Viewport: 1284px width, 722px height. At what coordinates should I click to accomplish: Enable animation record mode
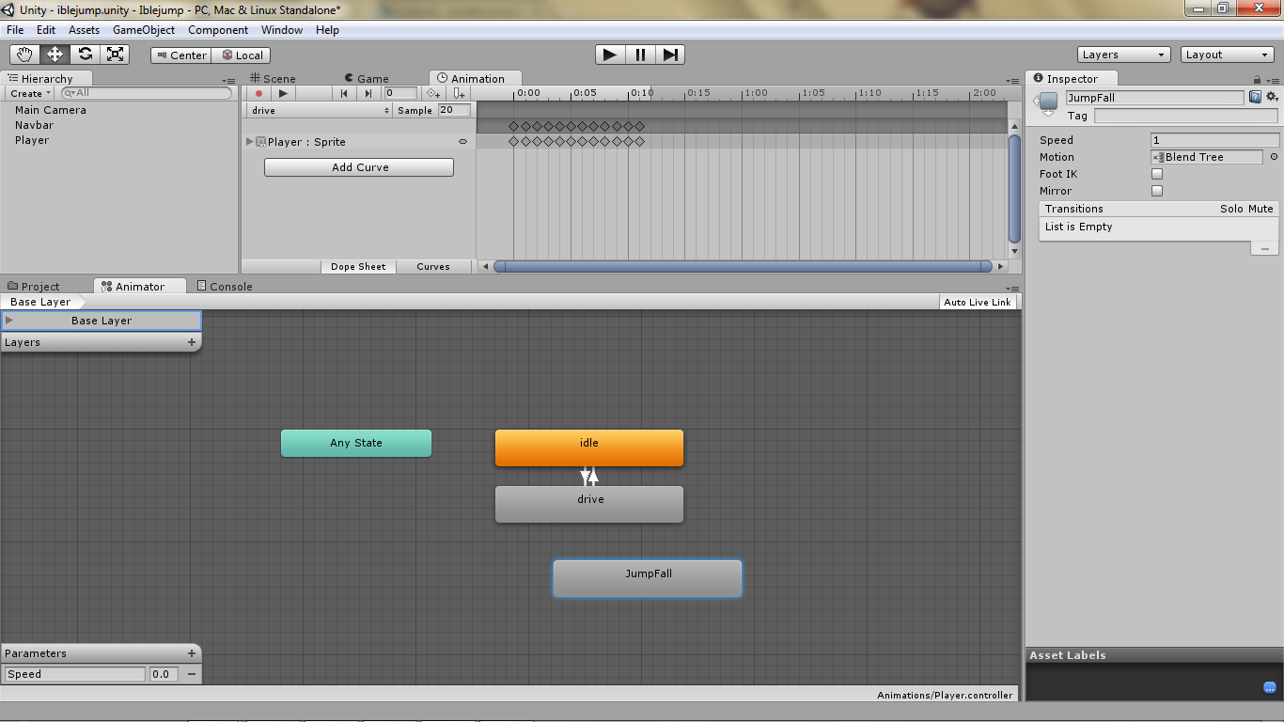pyautogui.click(x=258, y=93)
